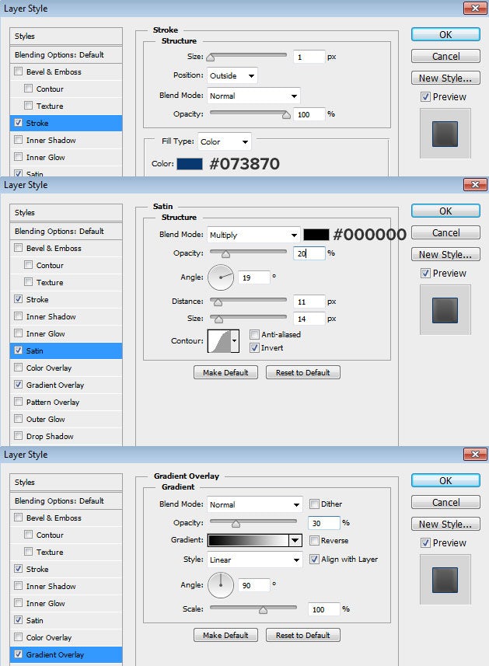Click Make Default in Satin dialog
Screen dimensions: 489x666
225,372
